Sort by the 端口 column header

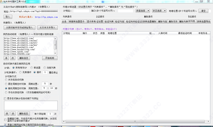[87, 33]
